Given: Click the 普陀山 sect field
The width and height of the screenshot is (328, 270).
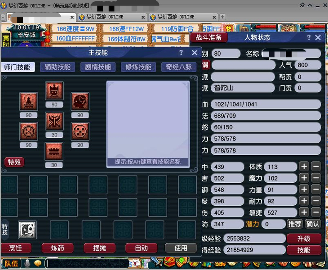Looking at the screenshot, I should 243,88.
